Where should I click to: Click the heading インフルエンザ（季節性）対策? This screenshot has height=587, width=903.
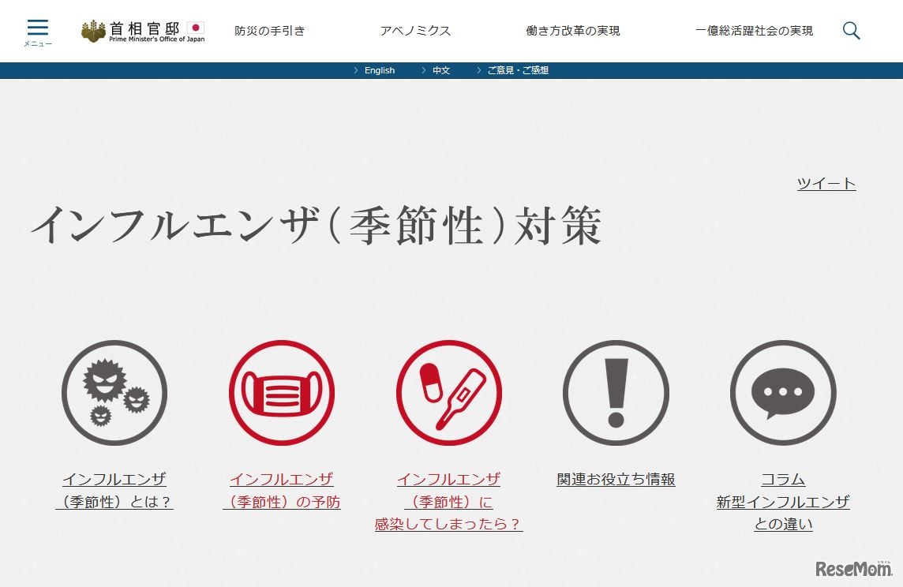317,226
